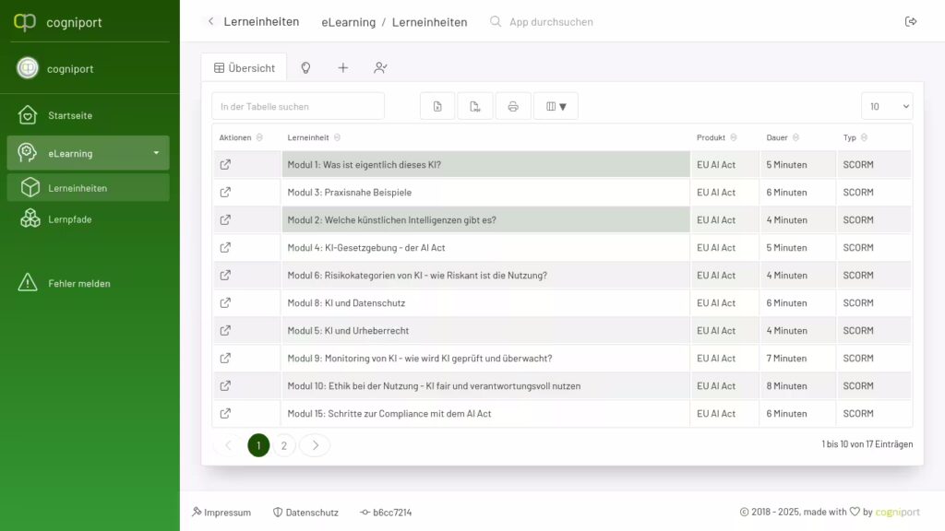Open the Impressum link in the footer
Image resolution: width=945 pixels, height=531 pixels.
[x=221, y=512]
